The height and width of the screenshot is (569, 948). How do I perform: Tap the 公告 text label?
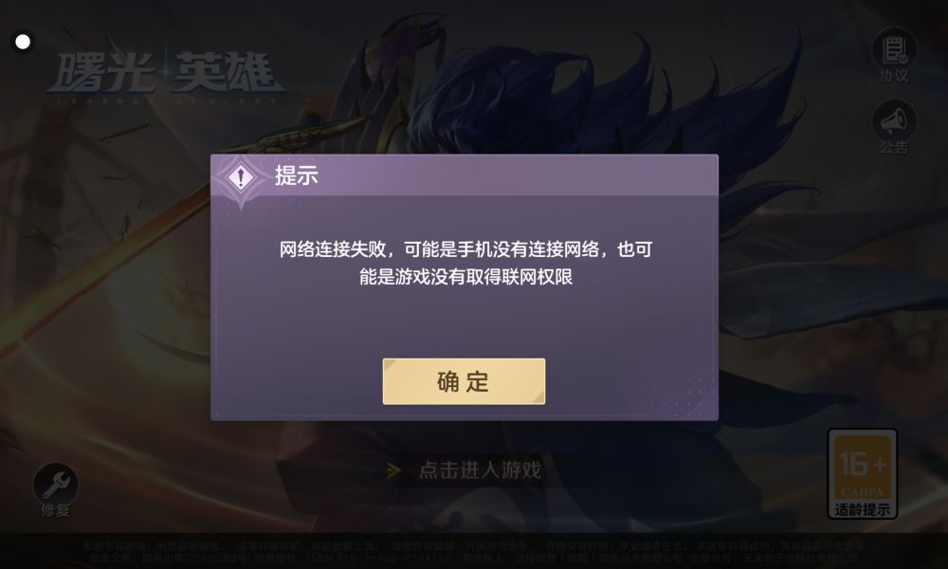[x=894, y=147]
